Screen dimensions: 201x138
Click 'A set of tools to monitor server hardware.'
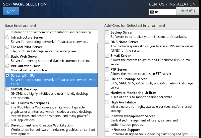(x=142, y=97)
